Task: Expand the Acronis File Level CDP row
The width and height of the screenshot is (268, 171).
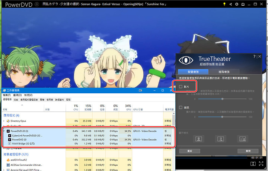Action: click(x=4, y=170)
